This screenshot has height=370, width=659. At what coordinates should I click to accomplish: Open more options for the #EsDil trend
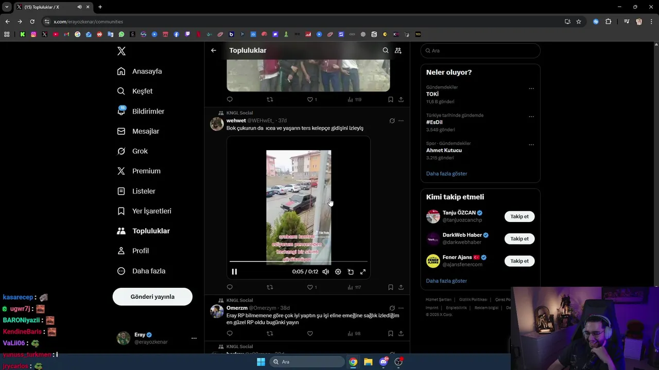(x=531, y=117)
